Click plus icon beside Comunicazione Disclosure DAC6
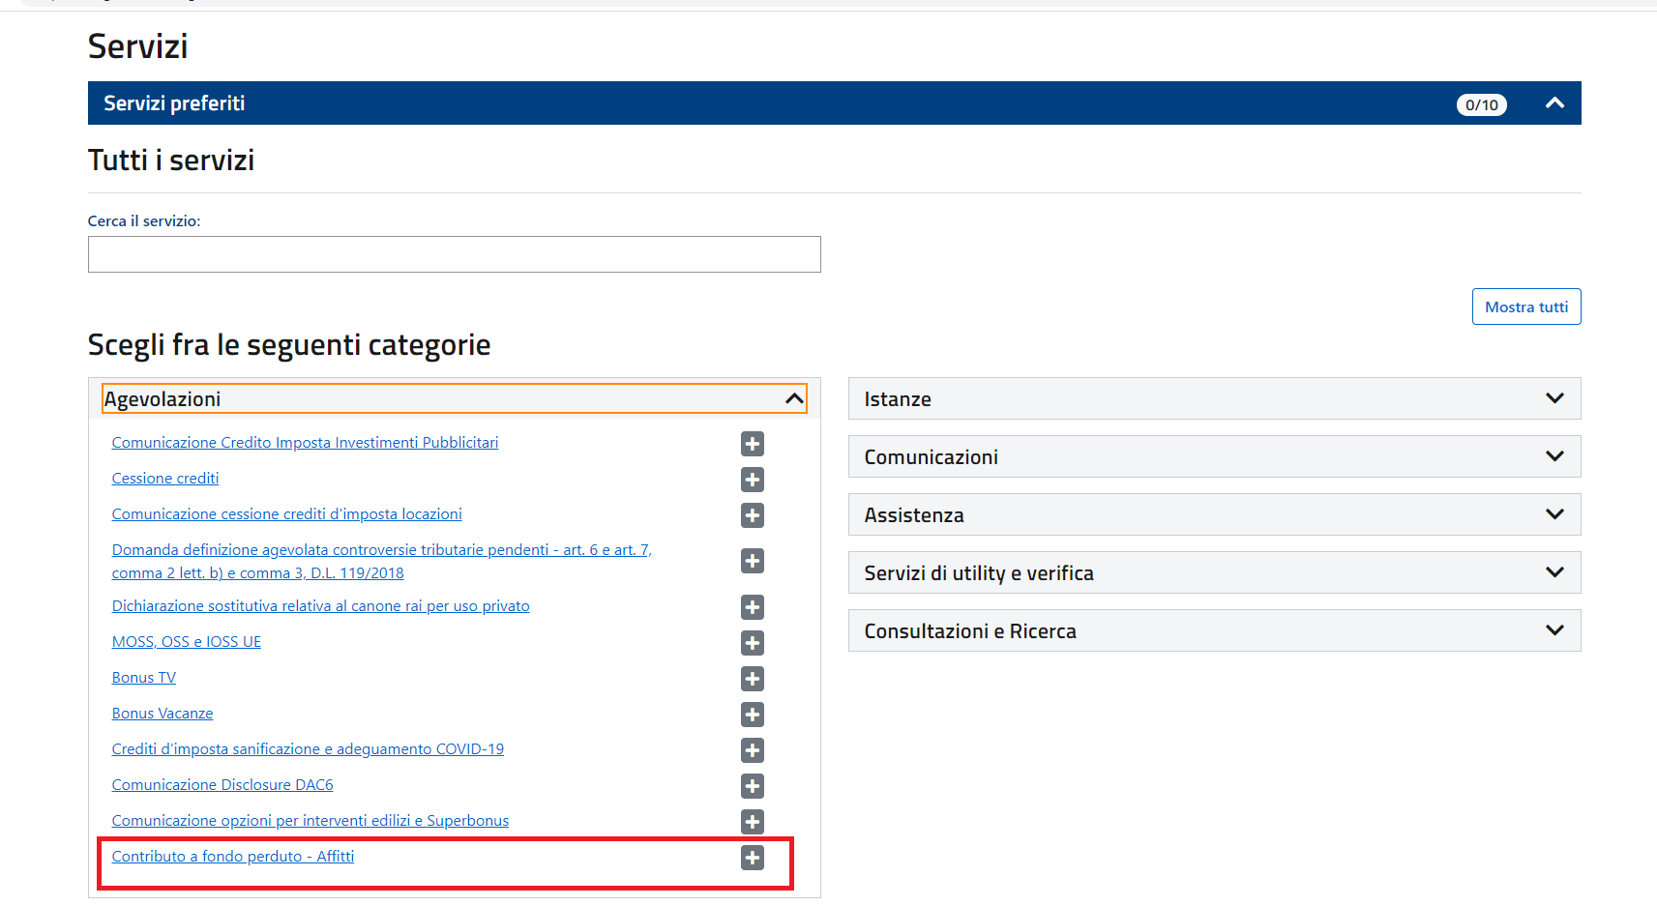1657x906 pixels. point(753,786)
